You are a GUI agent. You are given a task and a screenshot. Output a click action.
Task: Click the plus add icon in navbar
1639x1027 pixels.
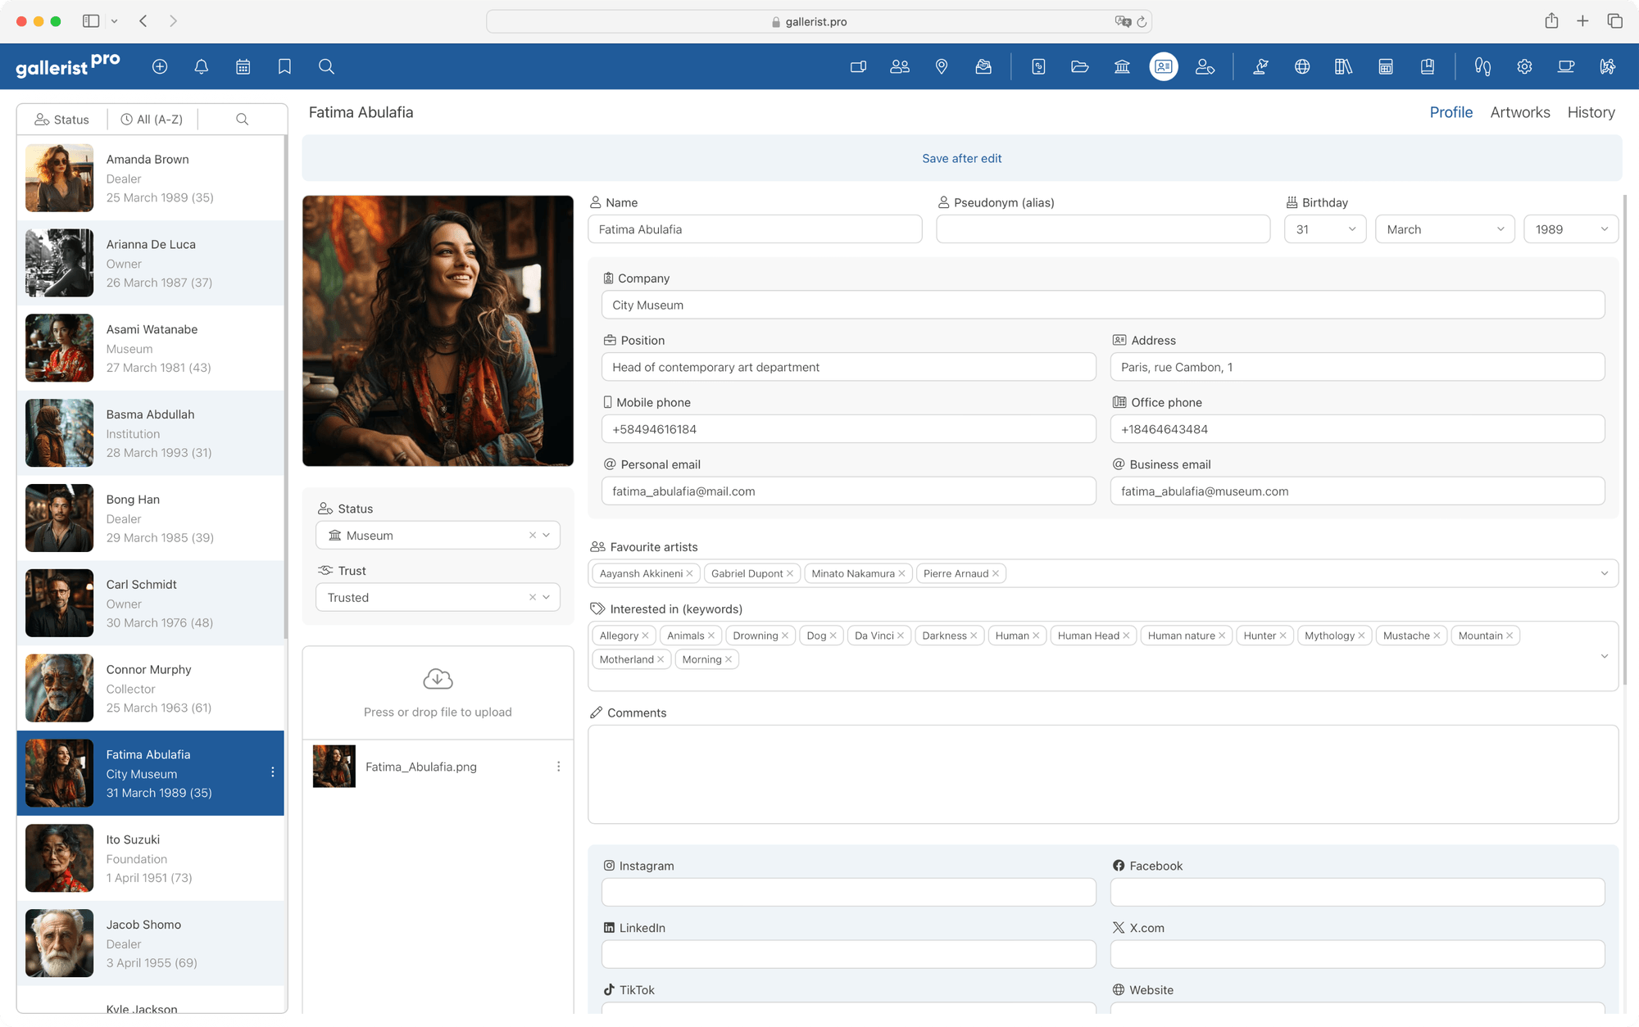[160, 66]
